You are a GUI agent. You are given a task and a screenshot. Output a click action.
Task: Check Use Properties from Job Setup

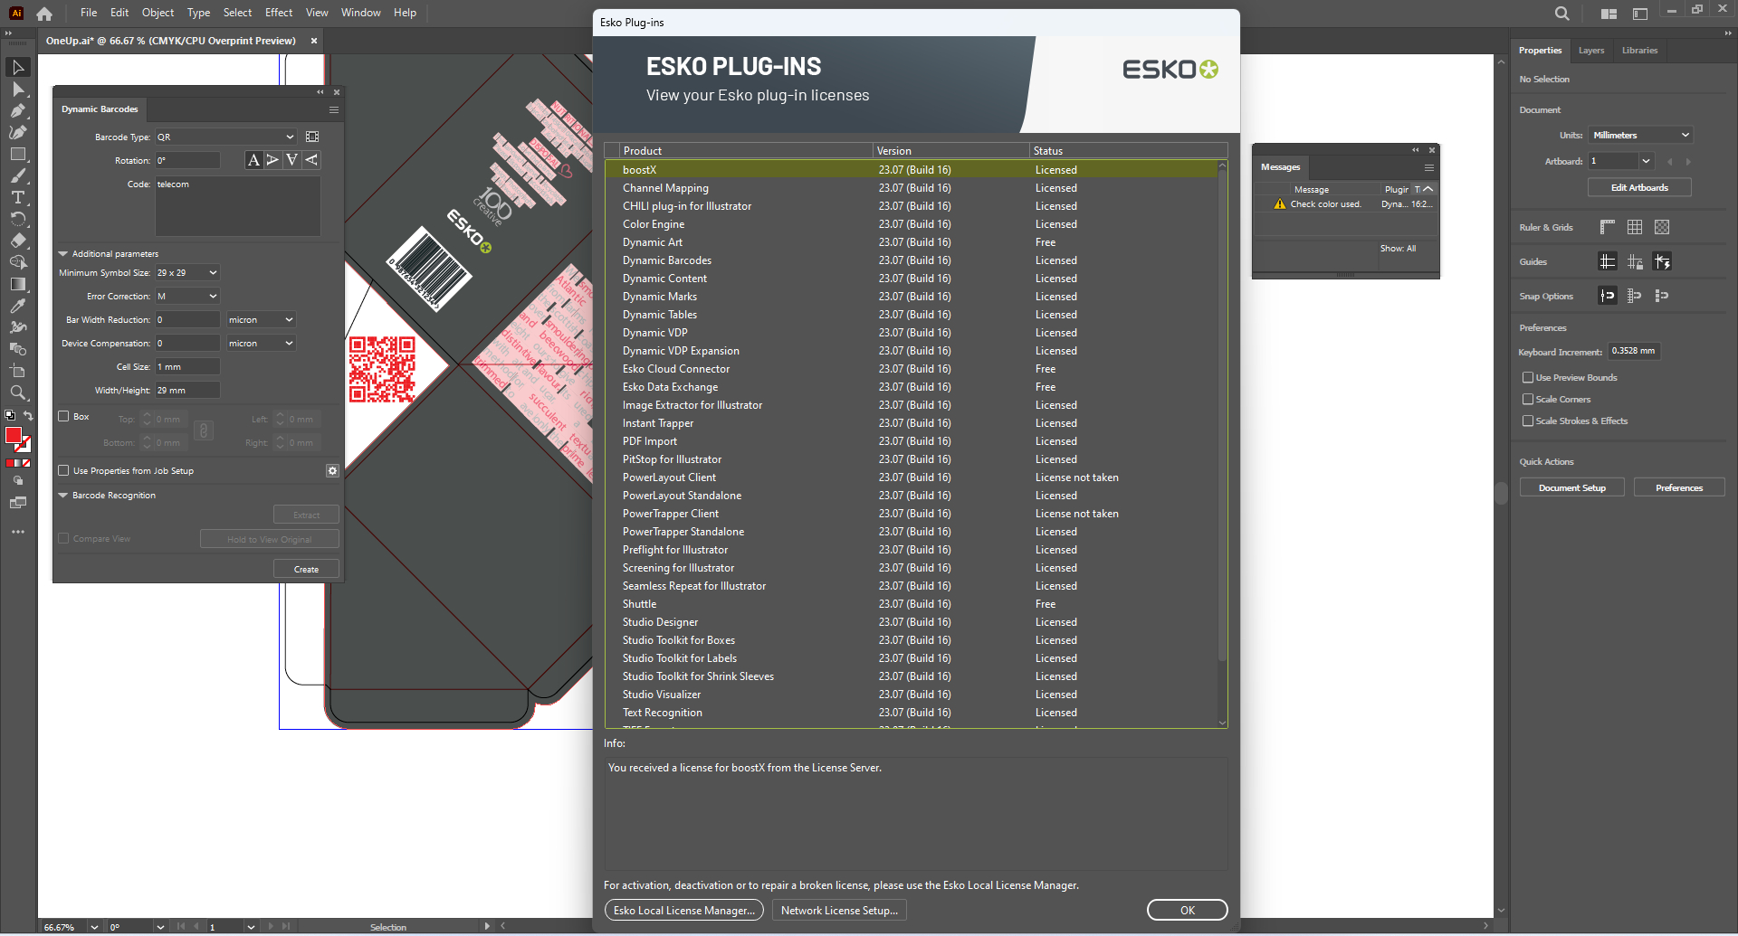pos(63,471)
